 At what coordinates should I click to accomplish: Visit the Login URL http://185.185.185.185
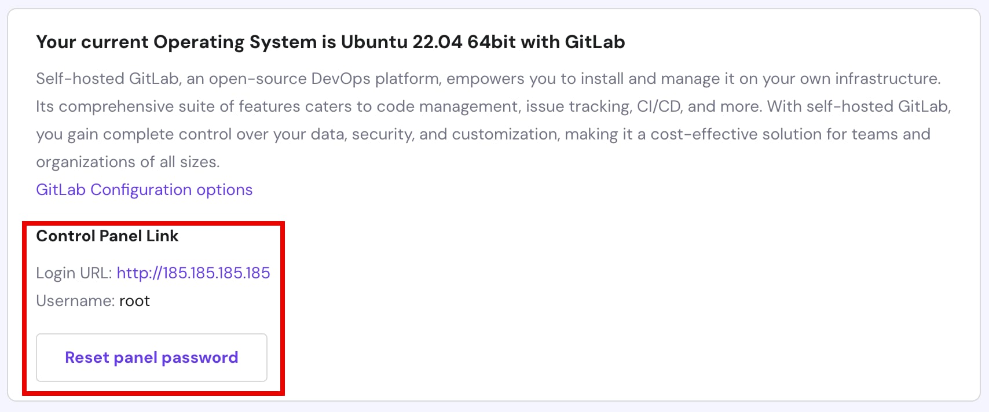(x=193, y=273)
